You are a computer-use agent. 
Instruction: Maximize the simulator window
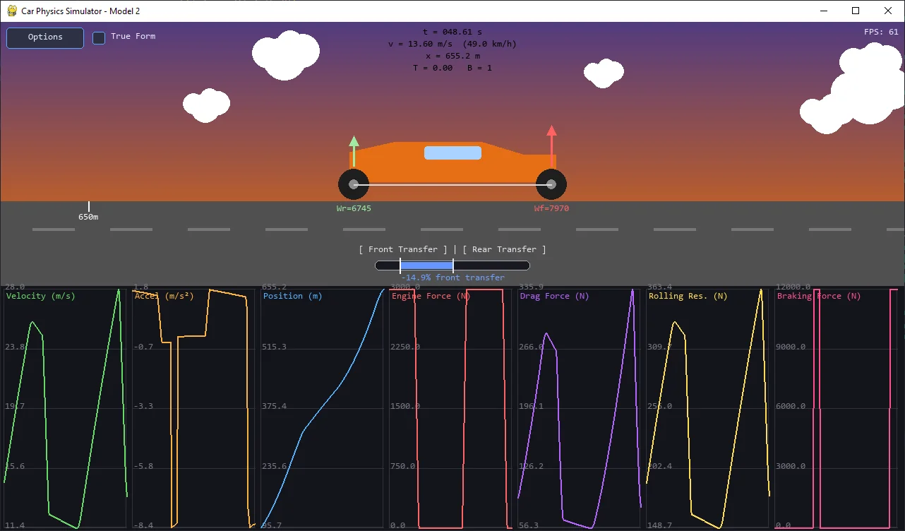click(856, 11)
